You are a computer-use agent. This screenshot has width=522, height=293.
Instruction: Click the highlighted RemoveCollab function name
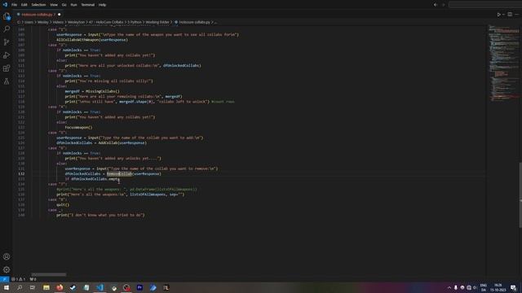tap(119, 173)
